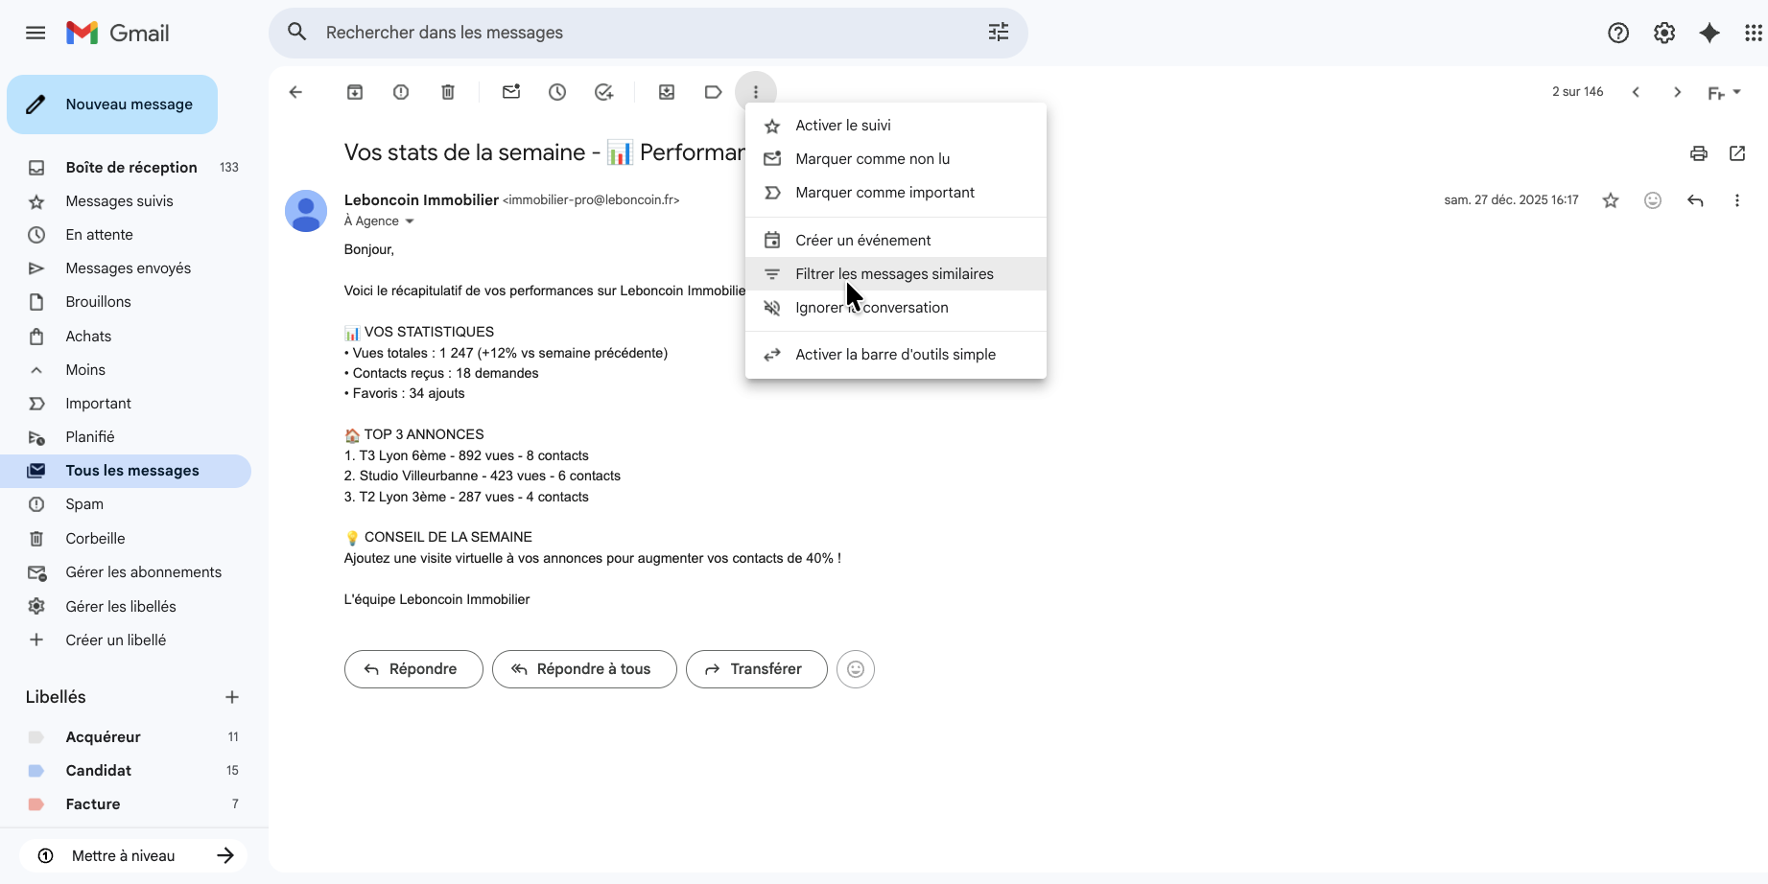Report this email as spam
Viewport: 1768px width, 884px height.
click(401, 92)
